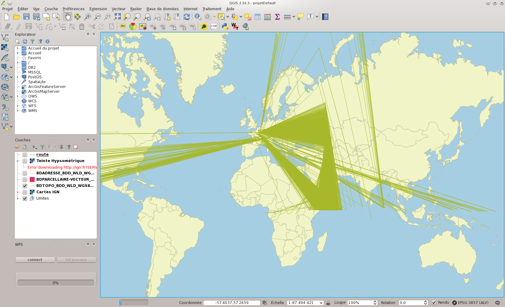Toggle the scale lock padlock icon
This screenshot has width=505, height=307.
(x=328, y=303)
